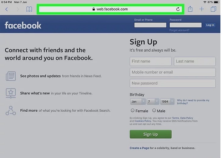Focus the Password login field

(185, 25)
